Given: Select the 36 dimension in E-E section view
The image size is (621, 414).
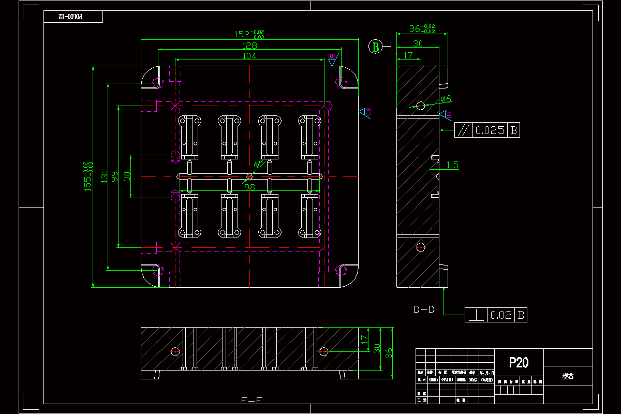Looking at the screenshot, I should click(389, 353).
